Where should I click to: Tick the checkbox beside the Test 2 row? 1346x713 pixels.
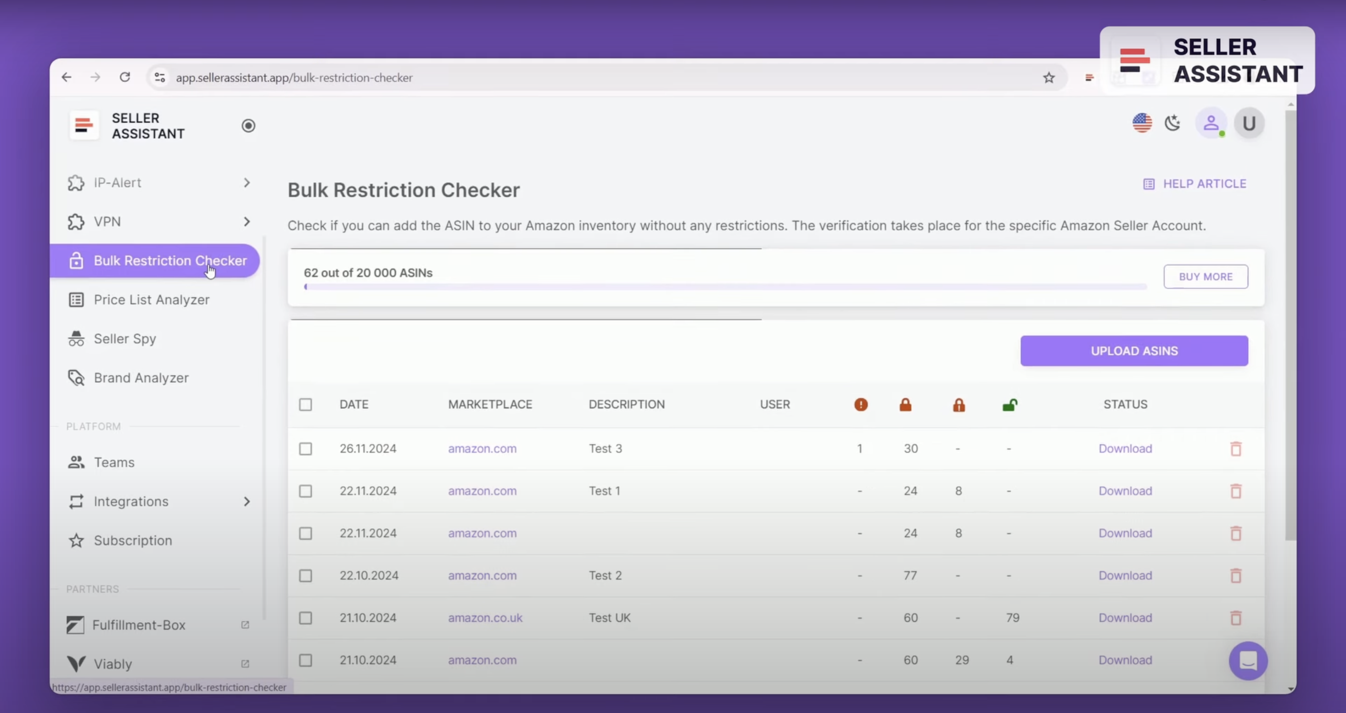[306, 575]
